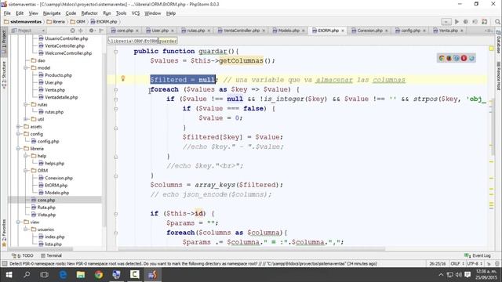The image size is (502, 282).
Task: Open Project panel settings gear
Action: tap(92, 31)
